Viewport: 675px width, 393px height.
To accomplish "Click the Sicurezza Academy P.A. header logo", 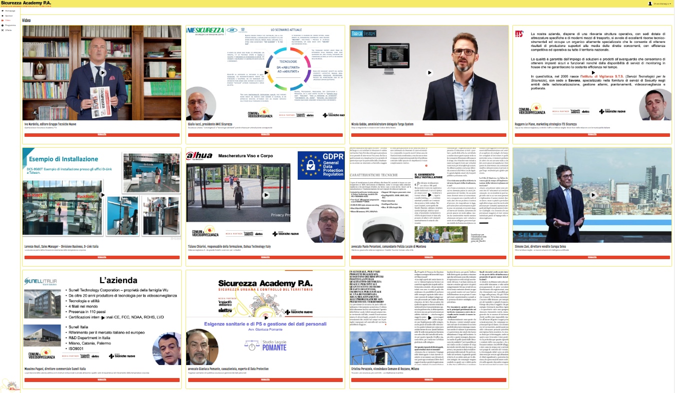I will pos(26,3).
